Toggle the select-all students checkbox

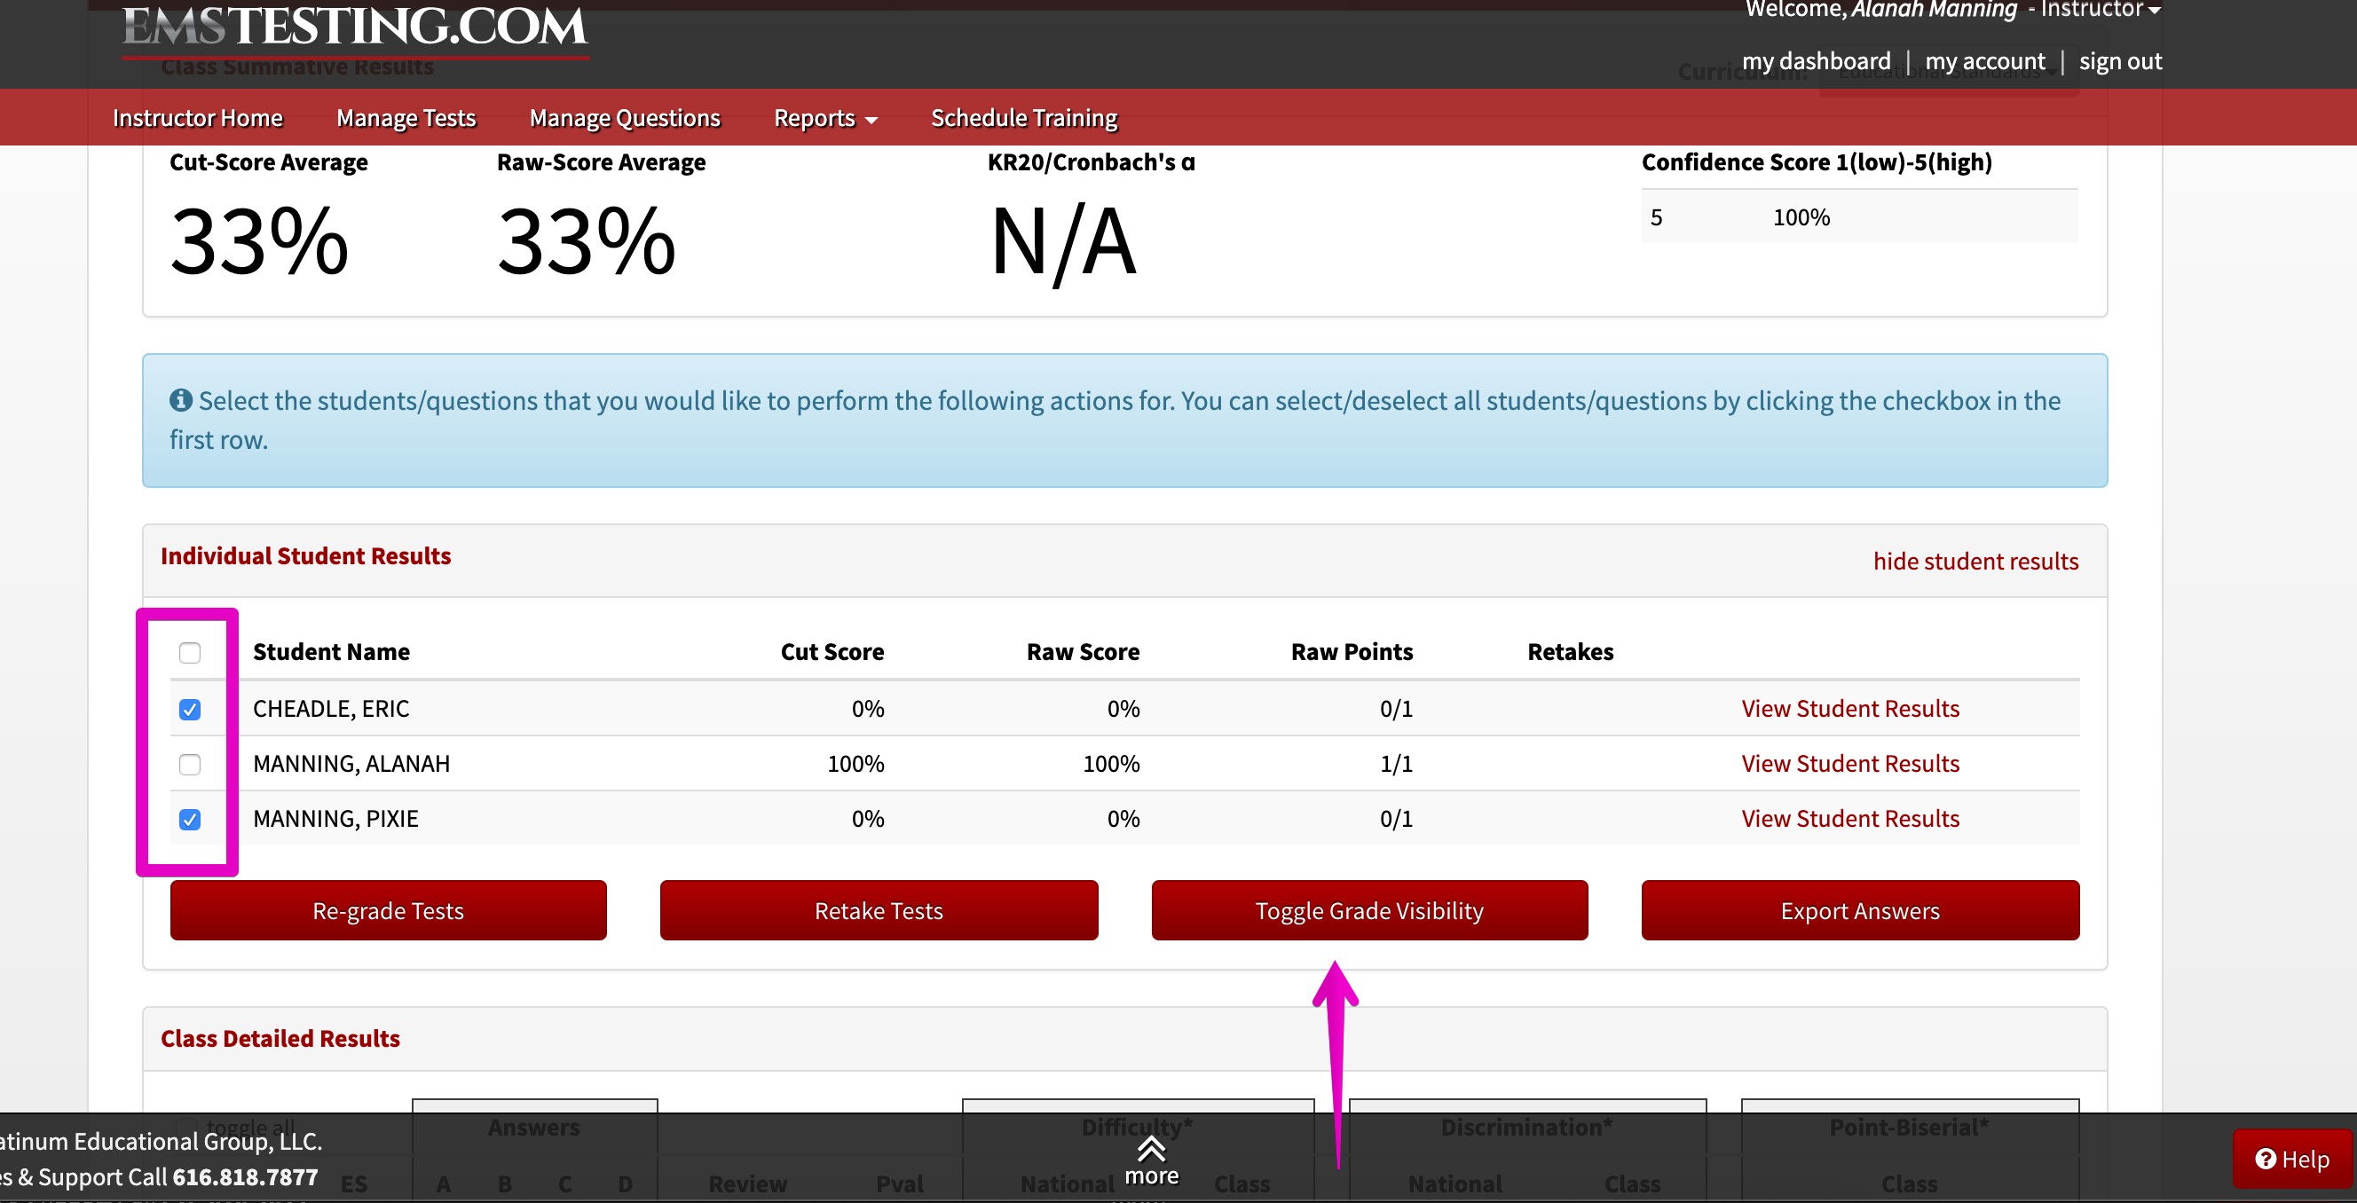pos(189,652)
